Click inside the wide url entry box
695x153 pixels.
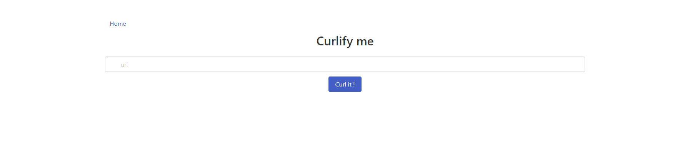(x=345, y=64)
